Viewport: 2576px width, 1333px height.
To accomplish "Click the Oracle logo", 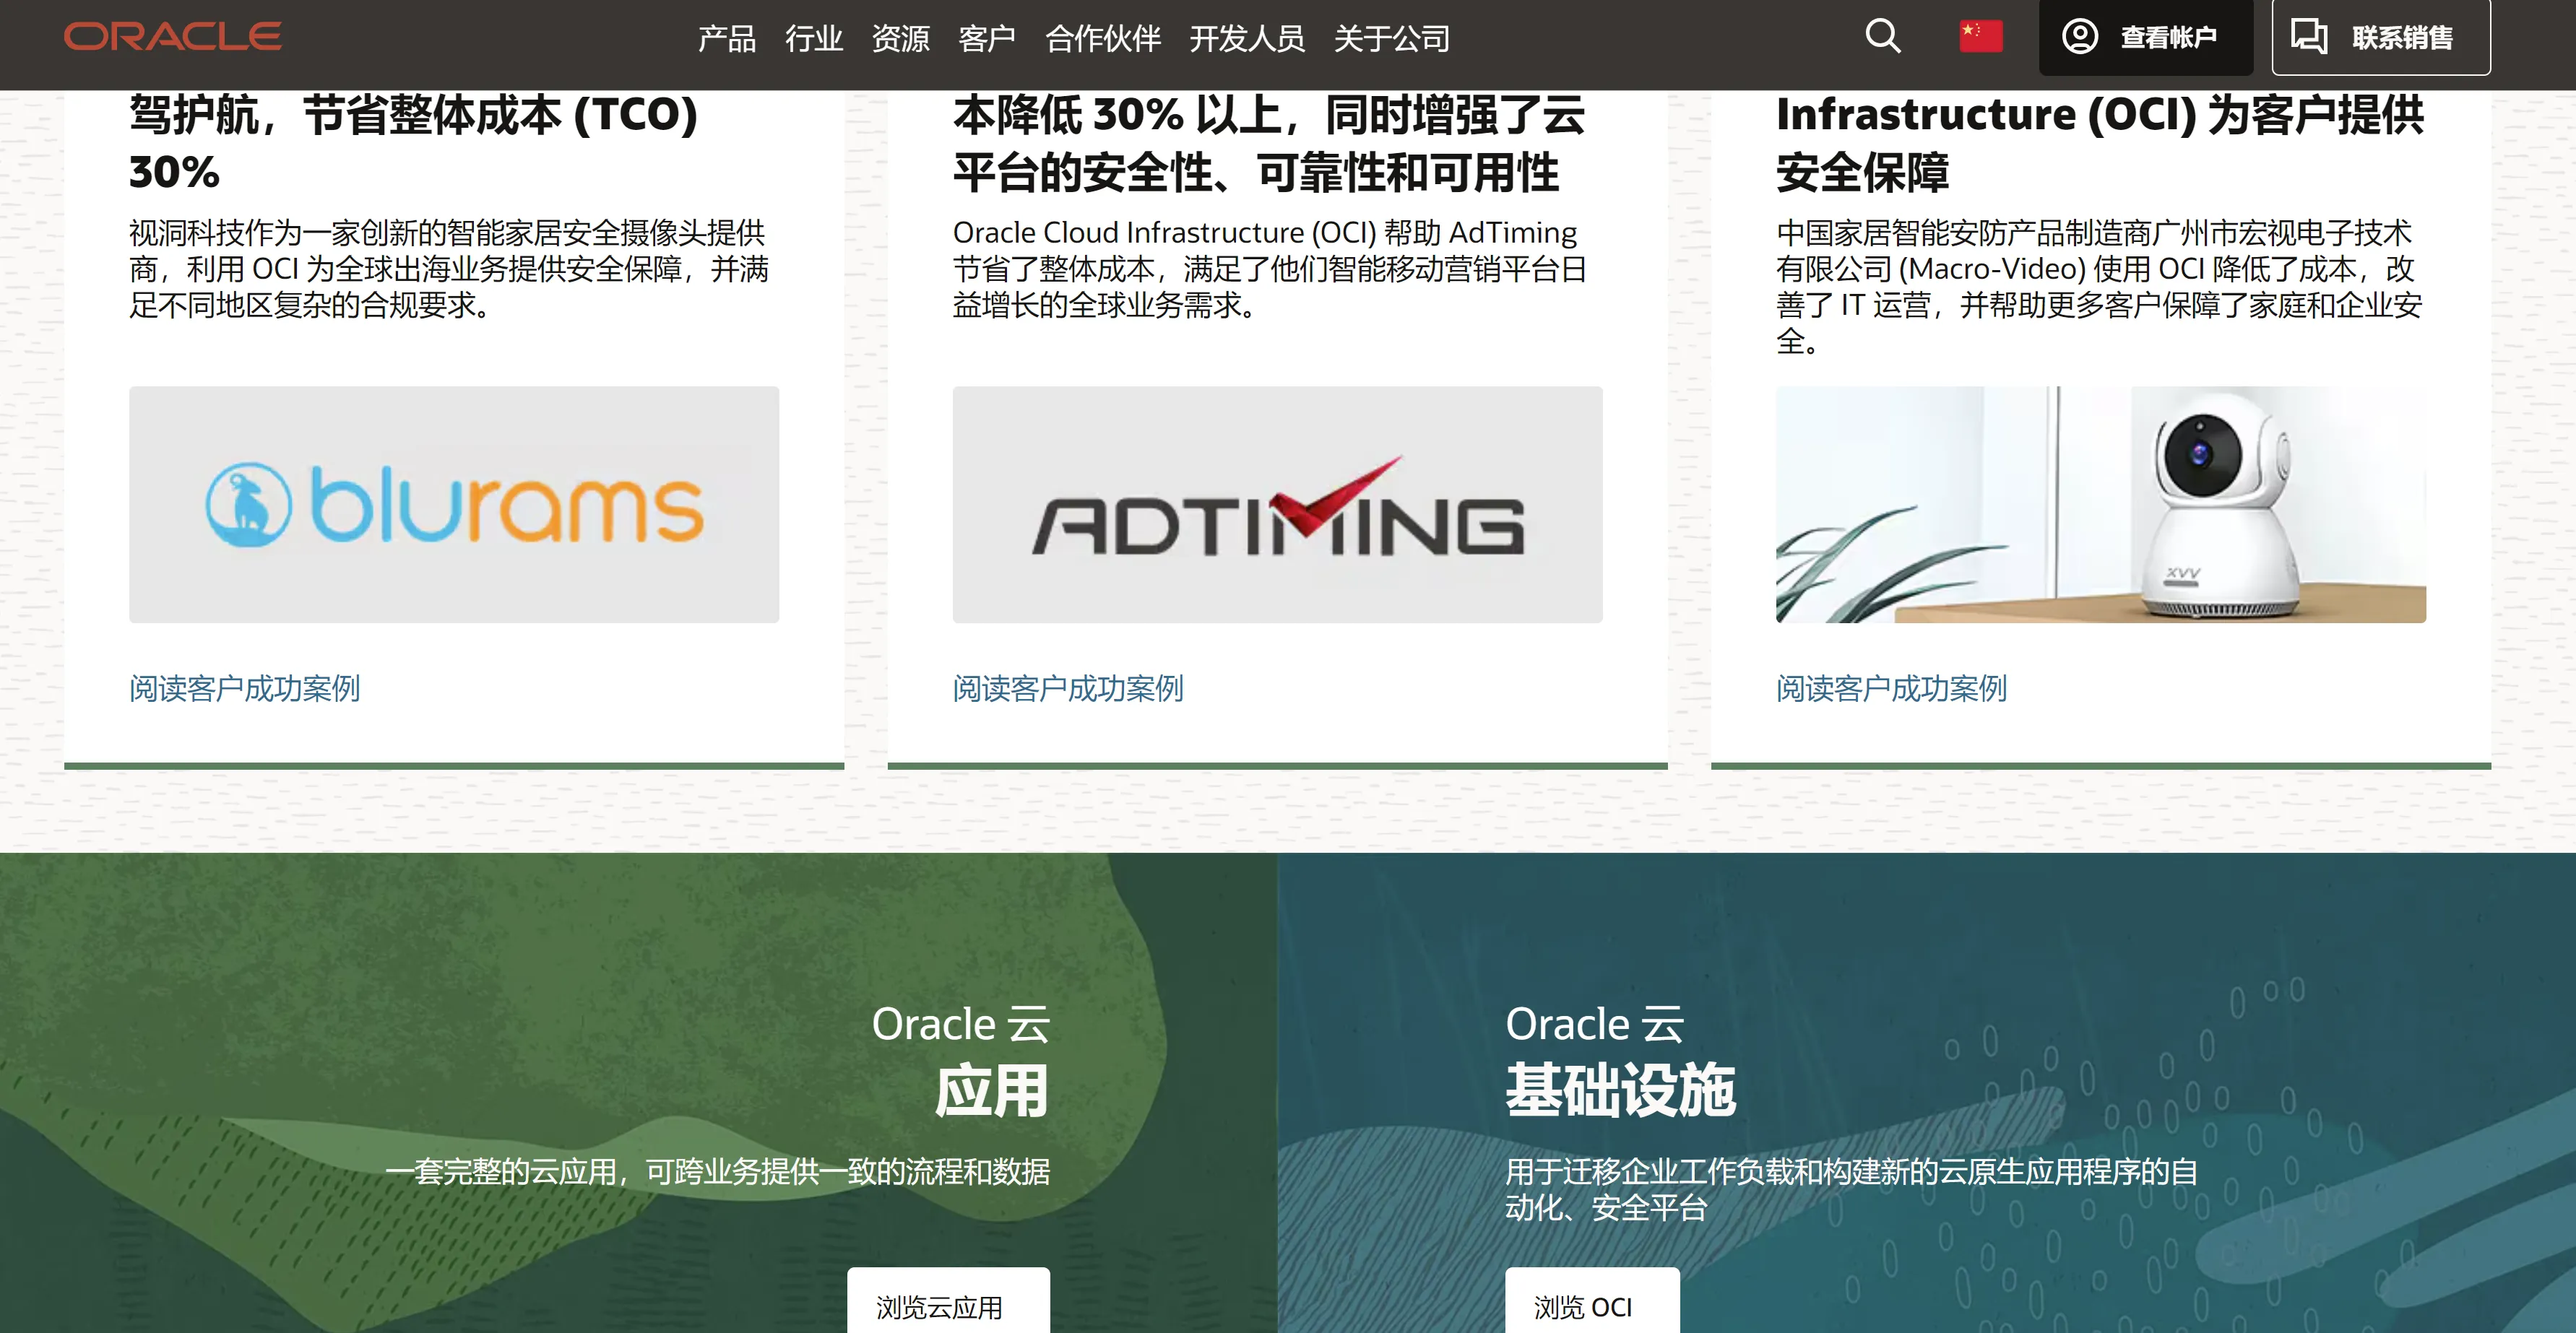I will [x=172, y=37].
